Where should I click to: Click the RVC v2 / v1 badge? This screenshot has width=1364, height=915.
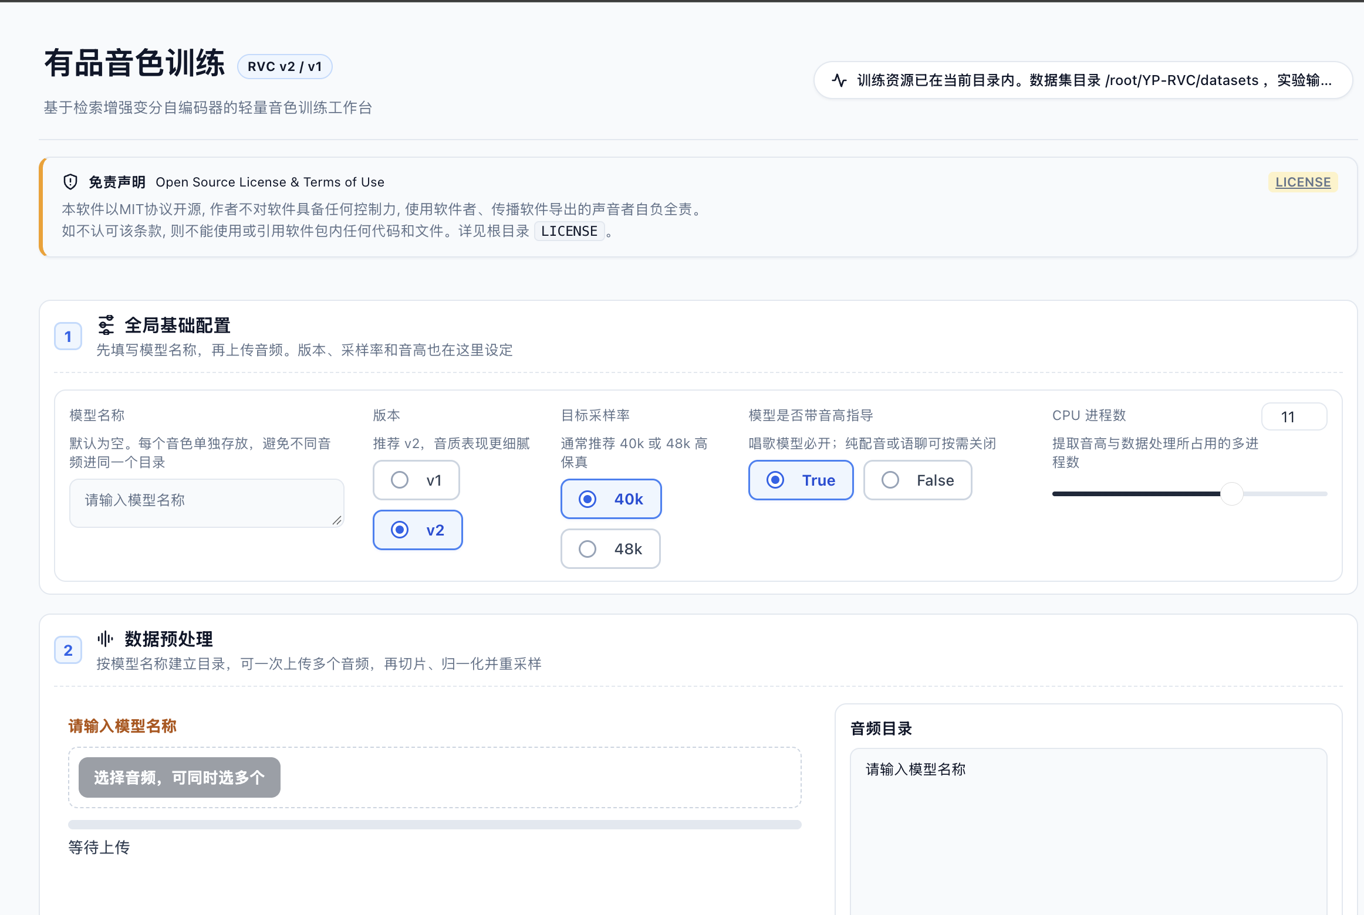(285, 66)
